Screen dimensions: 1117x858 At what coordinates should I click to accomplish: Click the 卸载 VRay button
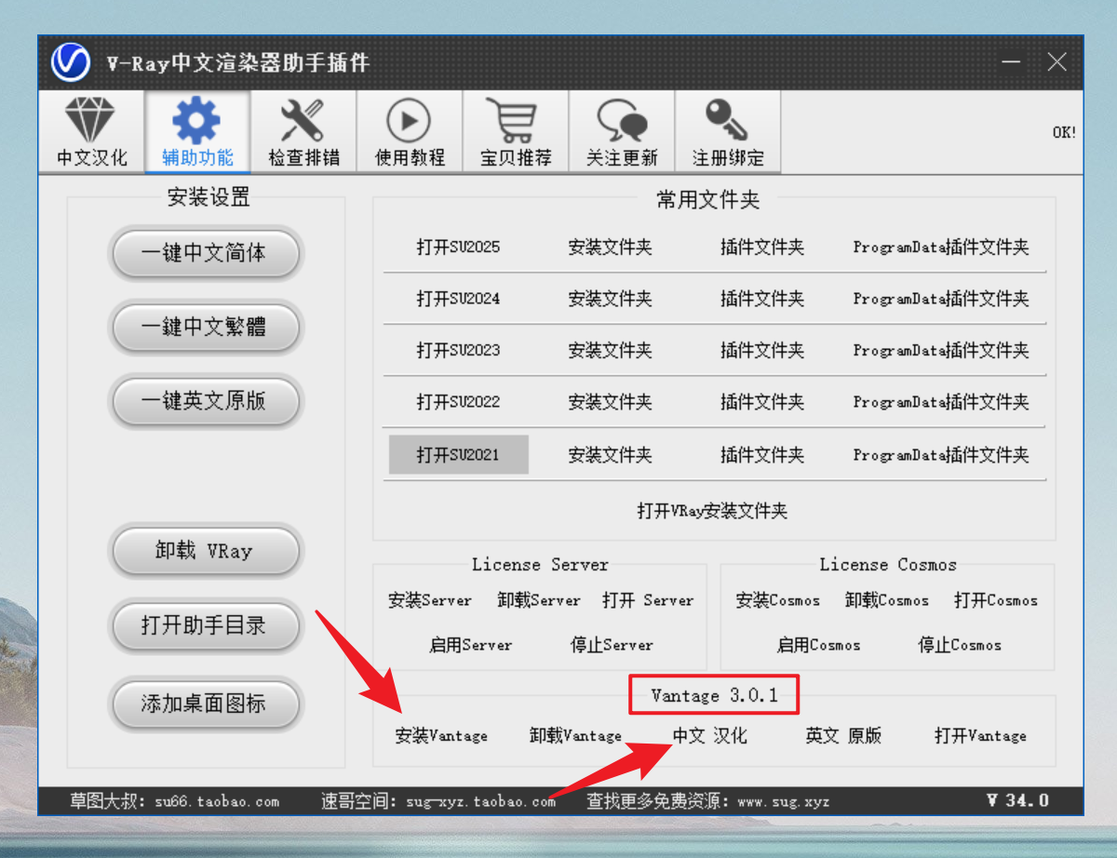pos(205,552)
